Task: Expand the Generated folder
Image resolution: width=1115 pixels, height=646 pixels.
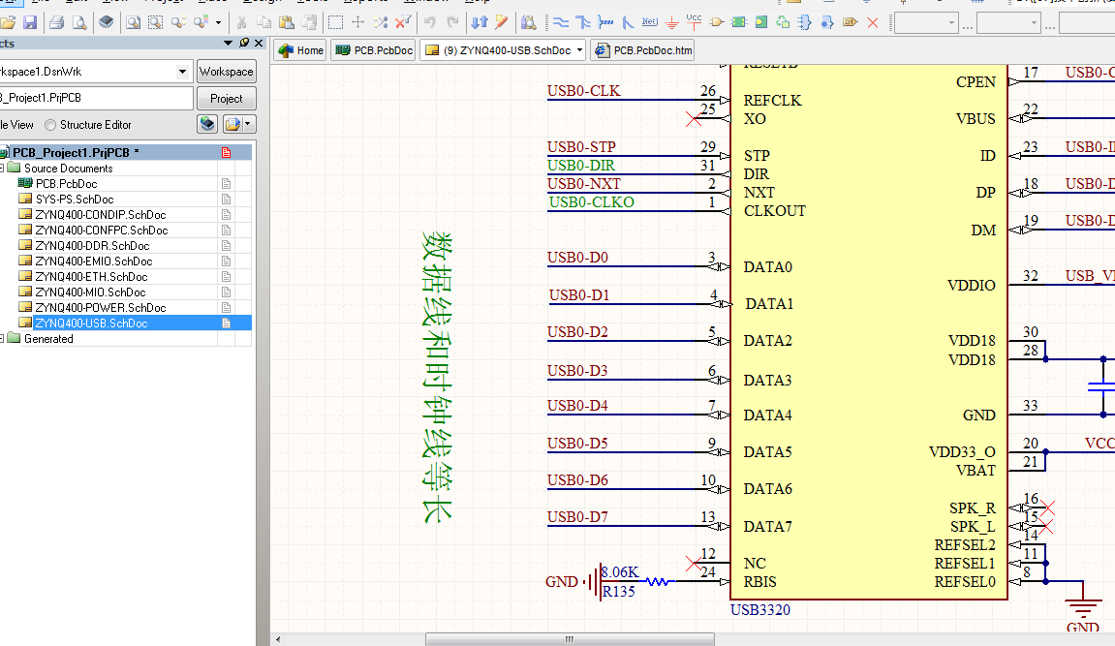Action: click(x=2, y=339)
